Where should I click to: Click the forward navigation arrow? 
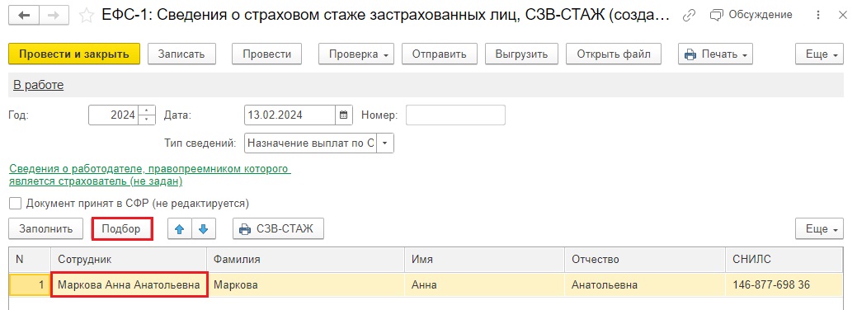point(53,16)
